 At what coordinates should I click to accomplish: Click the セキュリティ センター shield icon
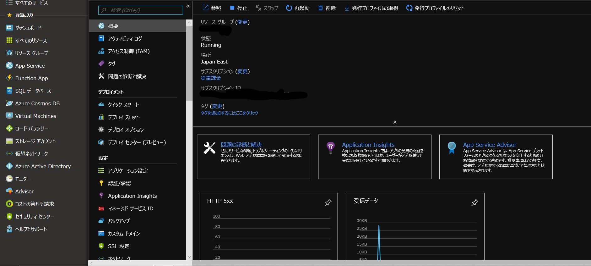click(x=9, y=216)
